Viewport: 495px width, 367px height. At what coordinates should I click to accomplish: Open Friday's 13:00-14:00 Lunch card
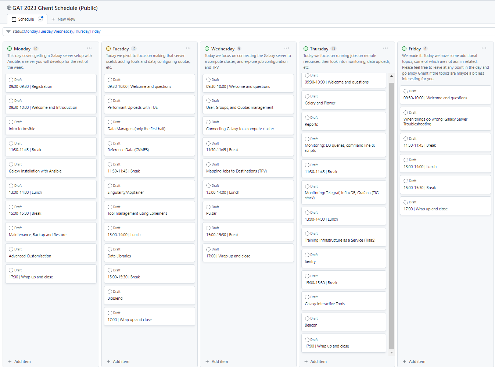coord(445,164)
